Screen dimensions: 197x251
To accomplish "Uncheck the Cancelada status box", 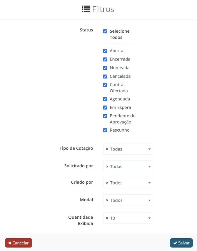I will (105, 76).
